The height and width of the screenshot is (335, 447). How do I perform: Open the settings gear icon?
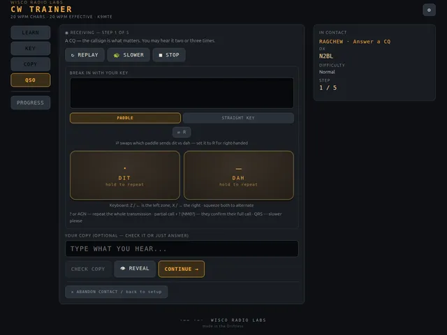pyautogui.click(x=429, y=10)
